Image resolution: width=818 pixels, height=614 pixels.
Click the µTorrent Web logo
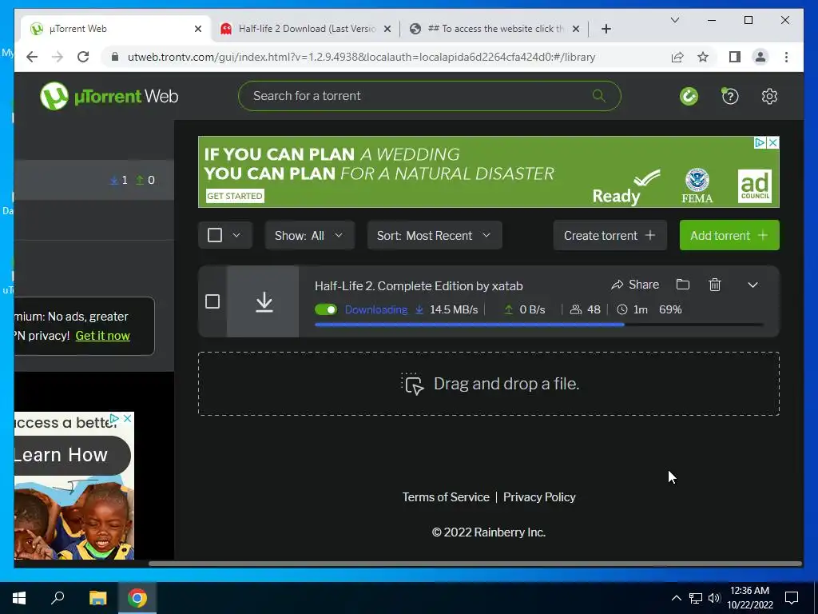[x=109, y=96]
